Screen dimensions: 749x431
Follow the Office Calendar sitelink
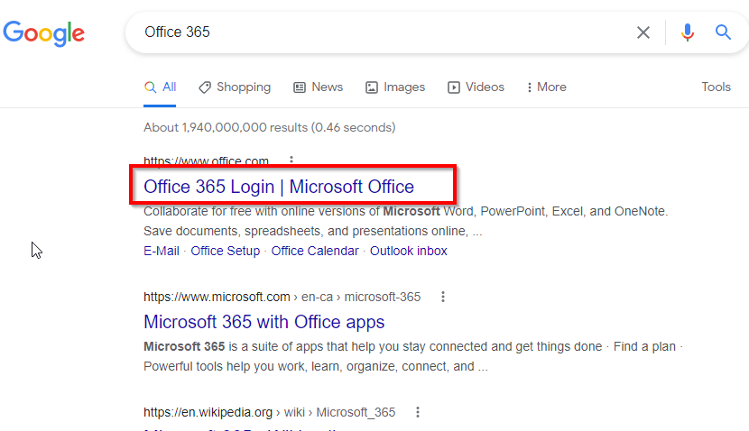315,251
